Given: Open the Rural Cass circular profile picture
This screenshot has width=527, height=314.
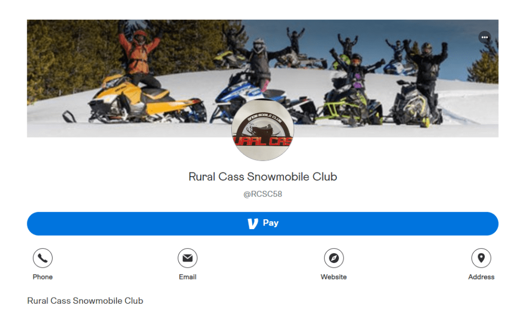Looking at the screenshot, I should pos(263,130).
